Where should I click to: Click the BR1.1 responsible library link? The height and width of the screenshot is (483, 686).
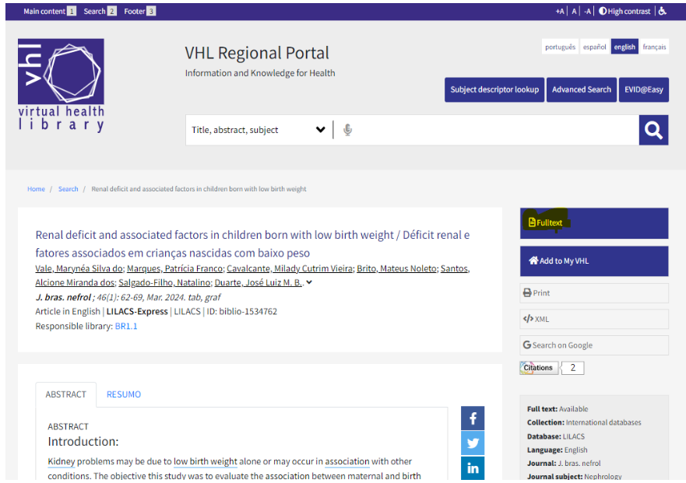pos(126,326)
